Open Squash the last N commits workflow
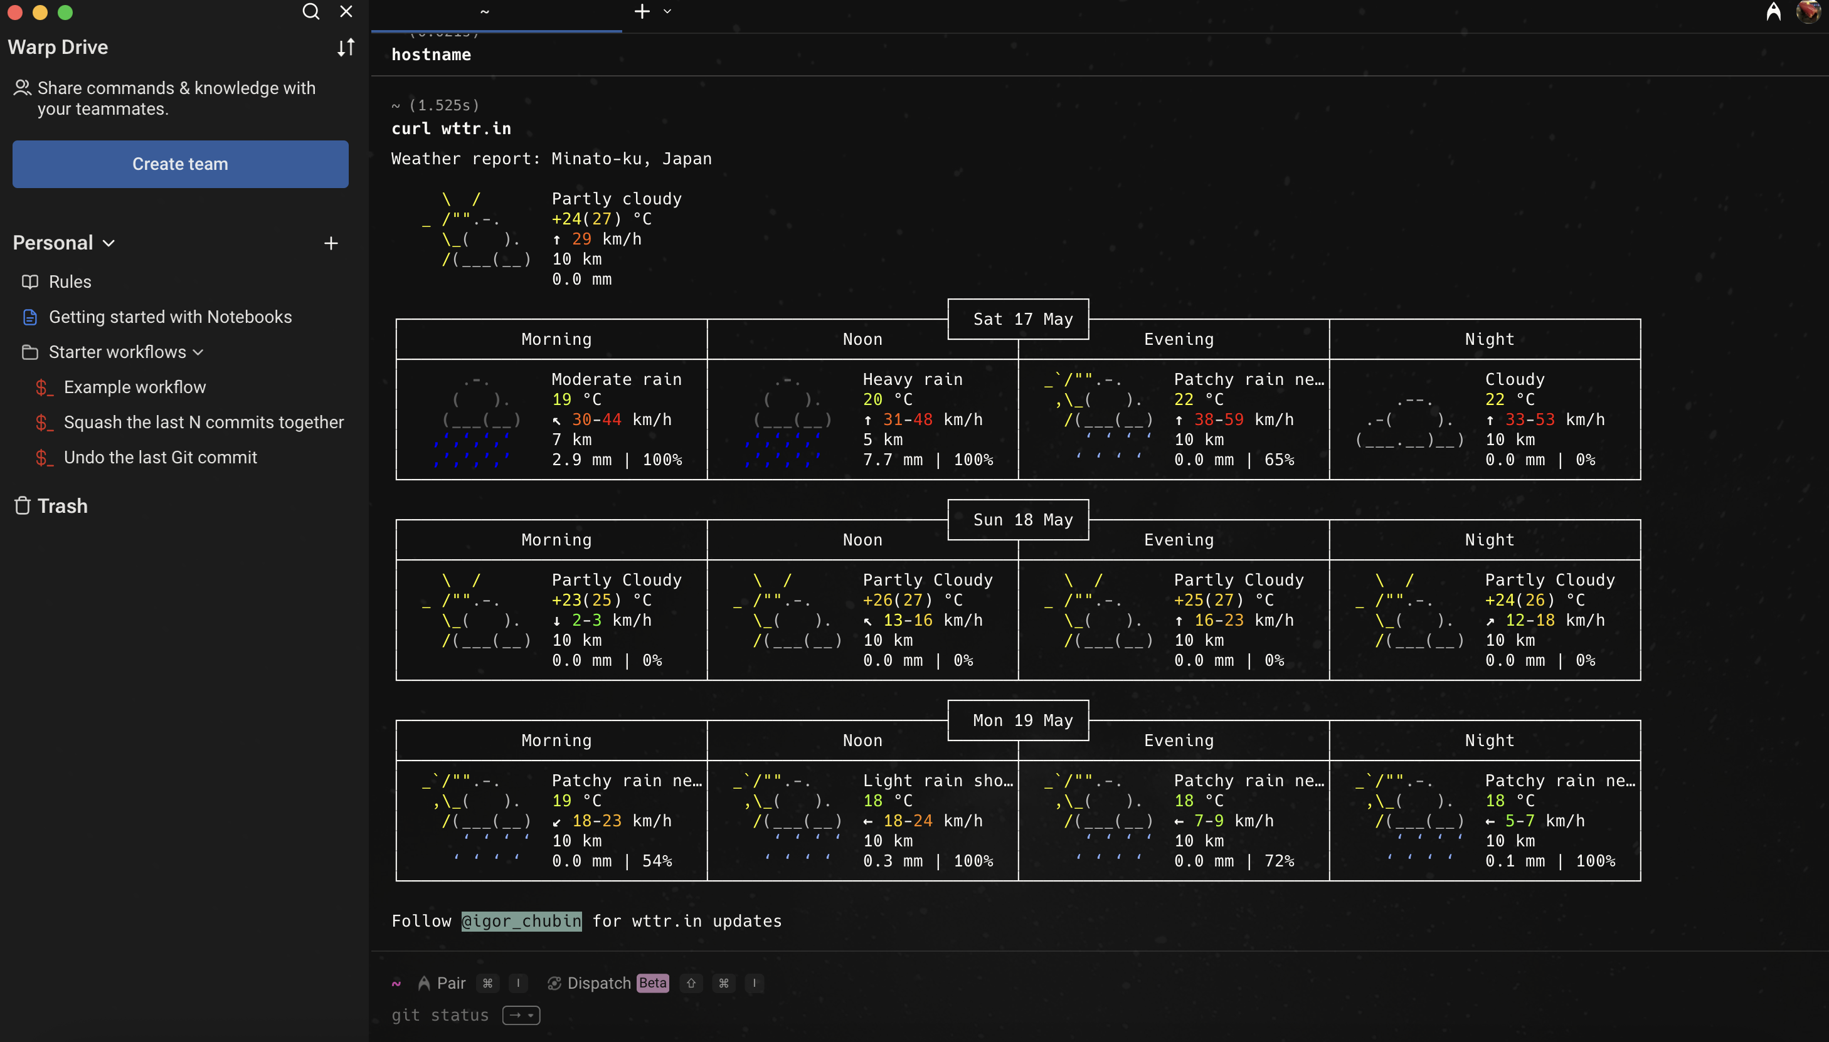The image size is (1829, 1042). point(203,422)
